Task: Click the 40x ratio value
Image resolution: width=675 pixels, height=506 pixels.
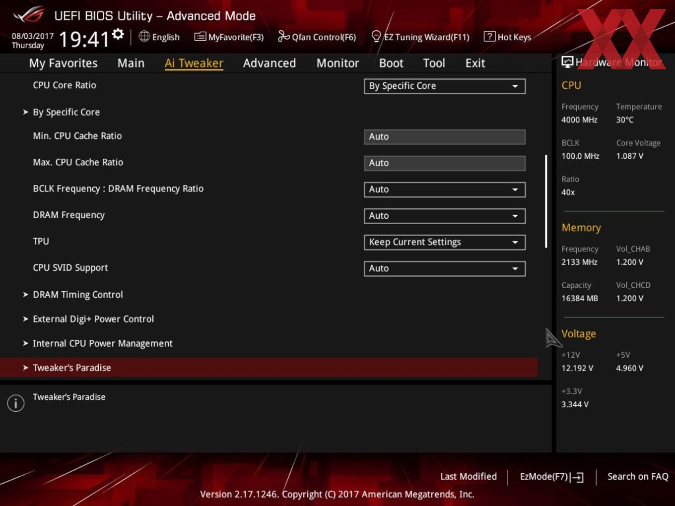Action: tap(568, 192)
